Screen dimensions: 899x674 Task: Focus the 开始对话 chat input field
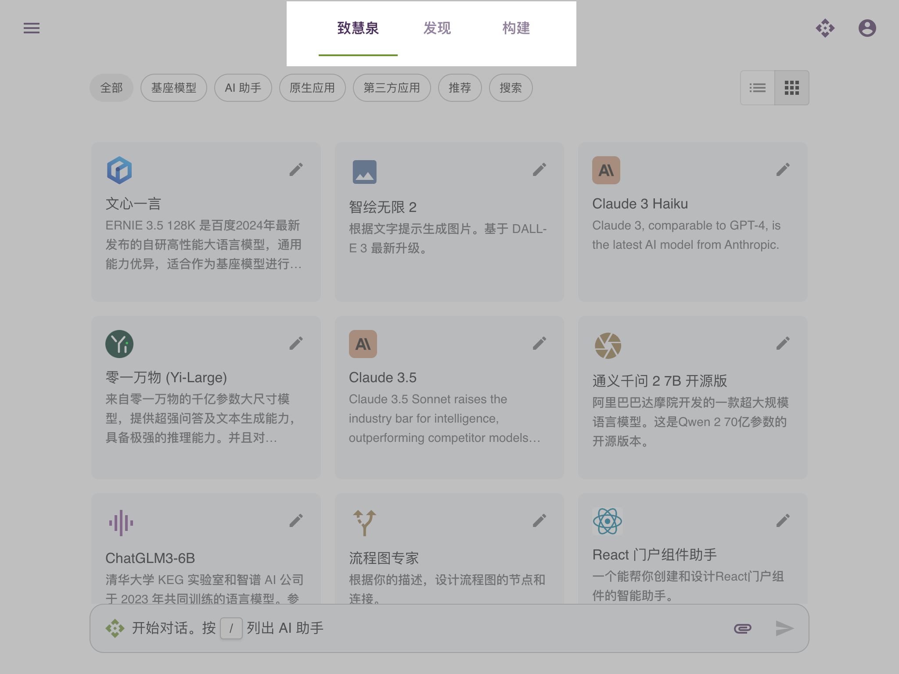tap(449, 628)
